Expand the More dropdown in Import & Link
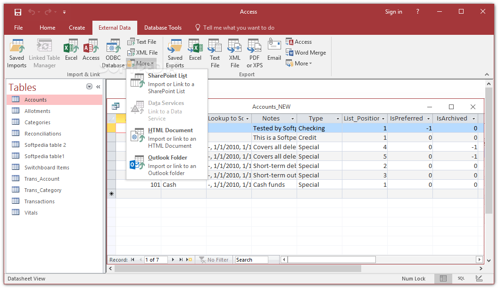This screenshot has width=498, height=288. tap(141, 64)
